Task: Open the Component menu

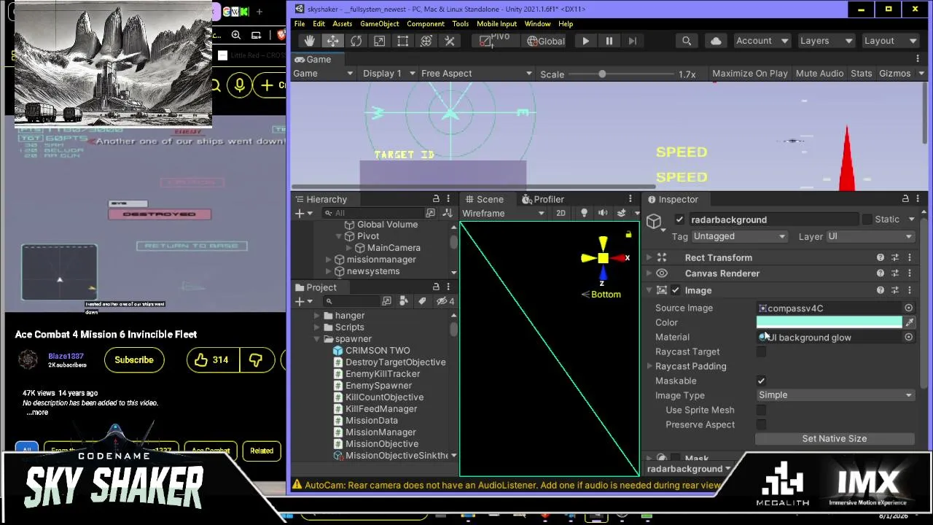Action: pyautogui.click(x=426, y=24)
